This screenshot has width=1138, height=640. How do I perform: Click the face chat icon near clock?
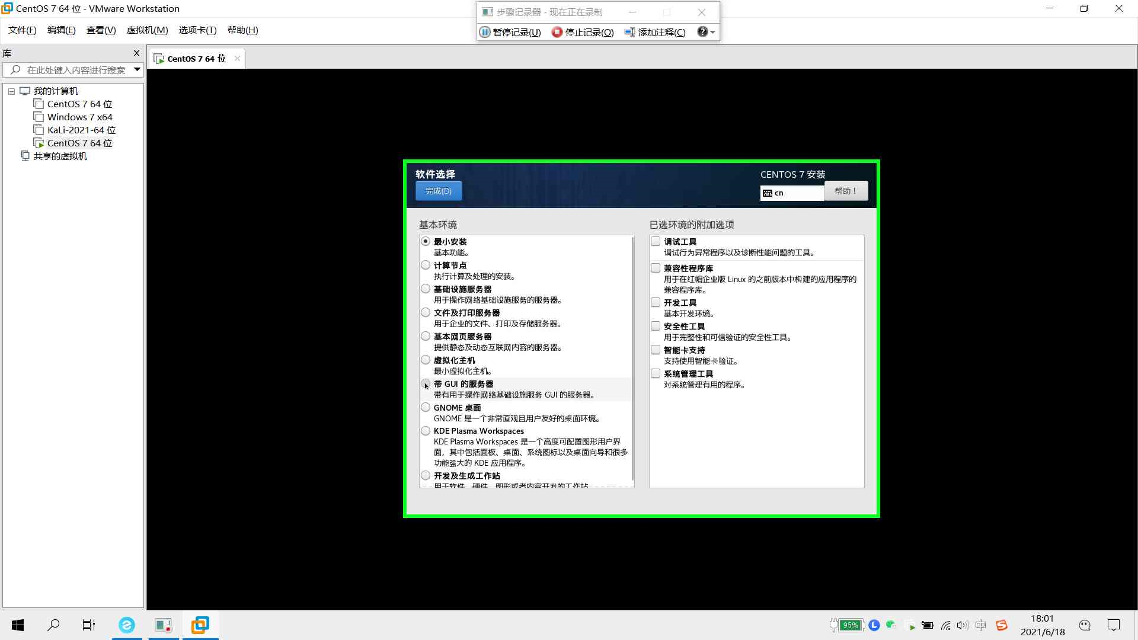pos(1085,625)
